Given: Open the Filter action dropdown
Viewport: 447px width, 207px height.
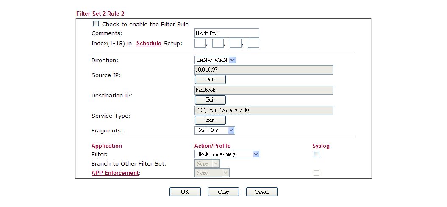Looking at the screenshot, I should (227, 155).
